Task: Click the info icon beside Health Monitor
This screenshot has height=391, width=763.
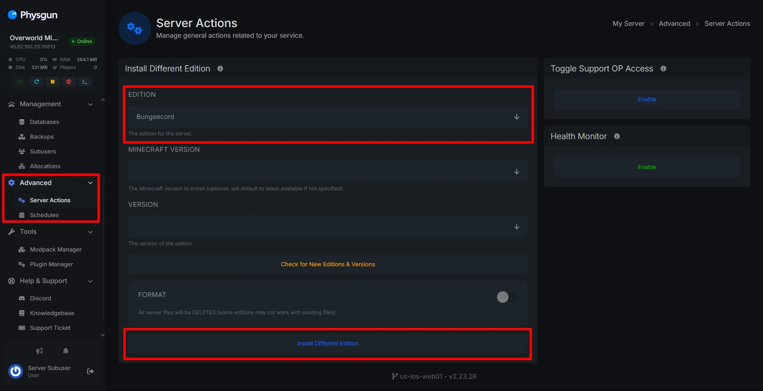Action: tap(617, 136)
